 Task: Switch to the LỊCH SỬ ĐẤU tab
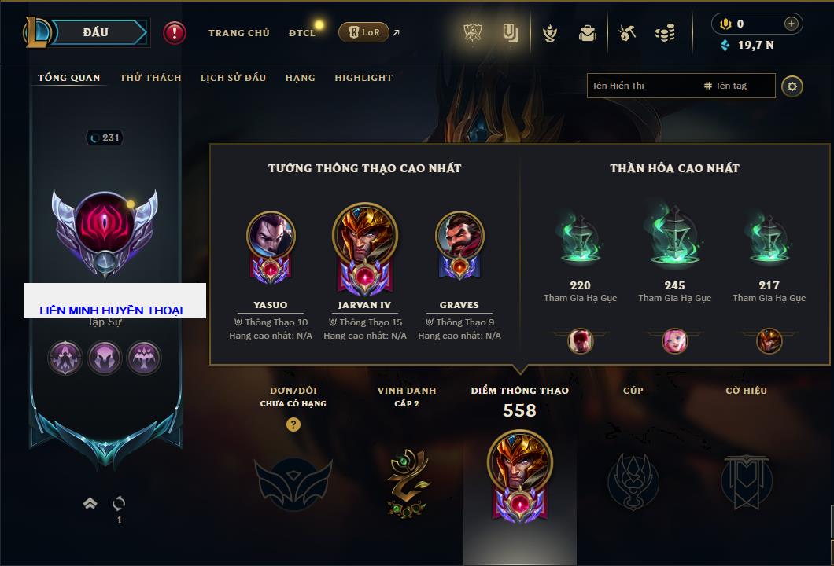coord(233,78)
